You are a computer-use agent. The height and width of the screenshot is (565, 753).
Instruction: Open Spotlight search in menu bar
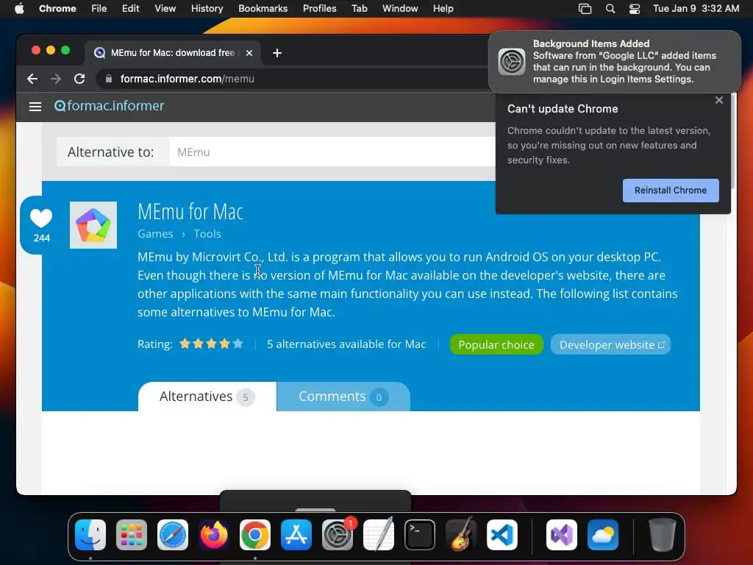click(x=610, y=9)
